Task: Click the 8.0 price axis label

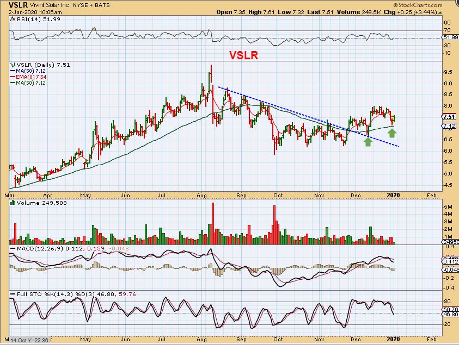Action: coord(448,106)
